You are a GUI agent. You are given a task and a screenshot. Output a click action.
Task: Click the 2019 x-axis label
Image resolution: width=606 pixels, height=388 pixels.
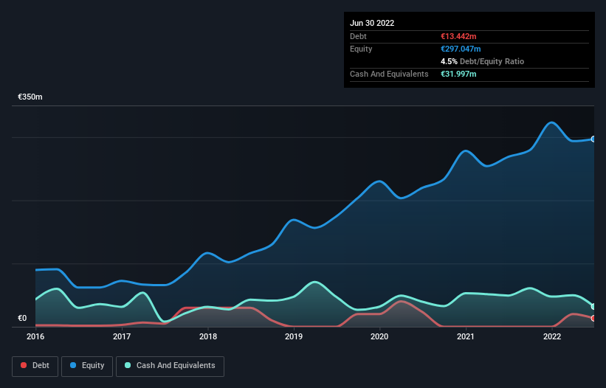tap(294, 336)
